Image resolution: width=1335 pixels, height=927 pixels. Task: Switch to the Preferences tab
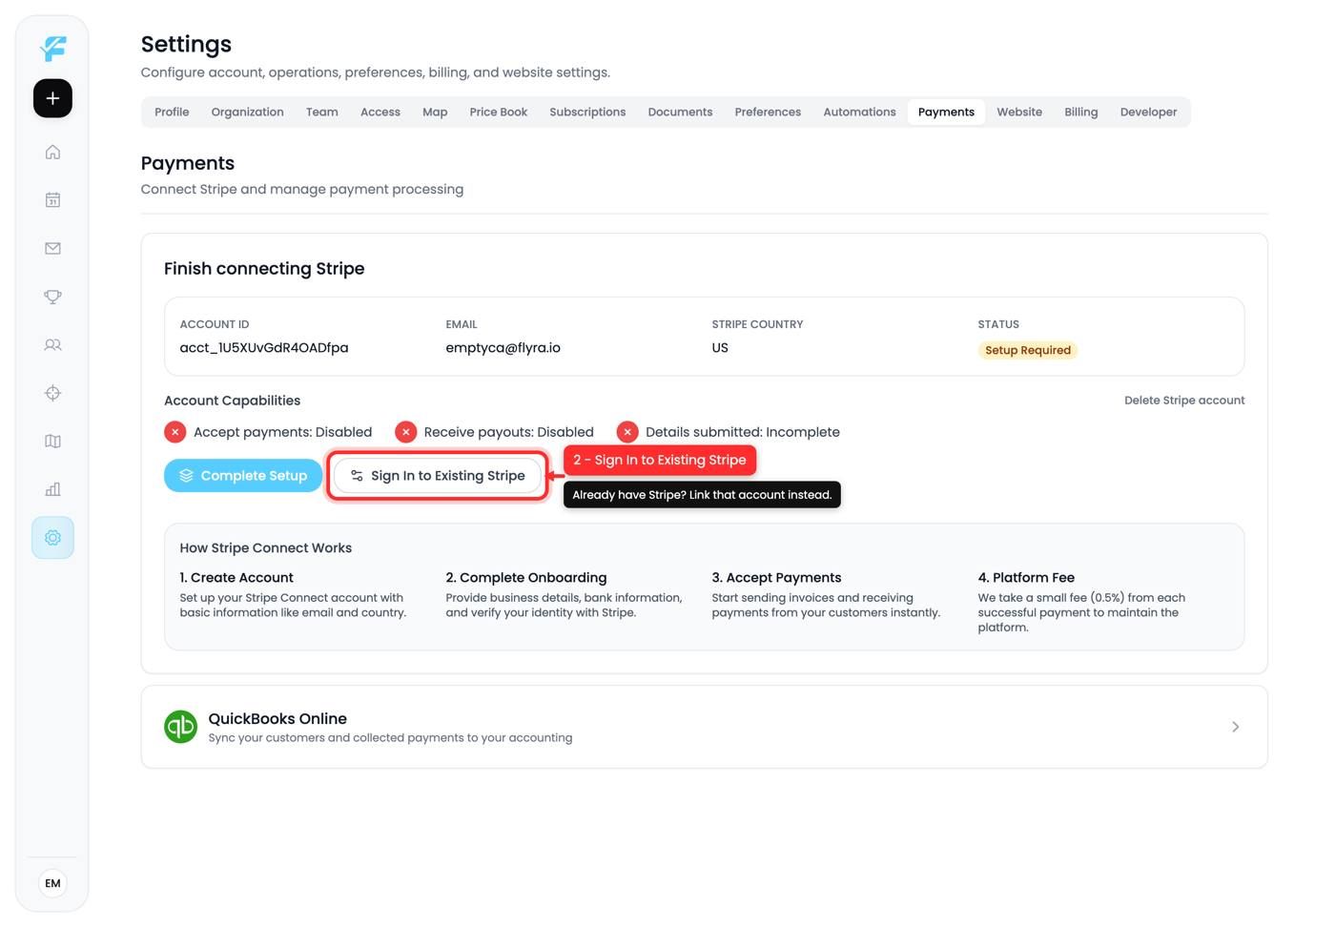pyautogui.click(x=768, y=112)
